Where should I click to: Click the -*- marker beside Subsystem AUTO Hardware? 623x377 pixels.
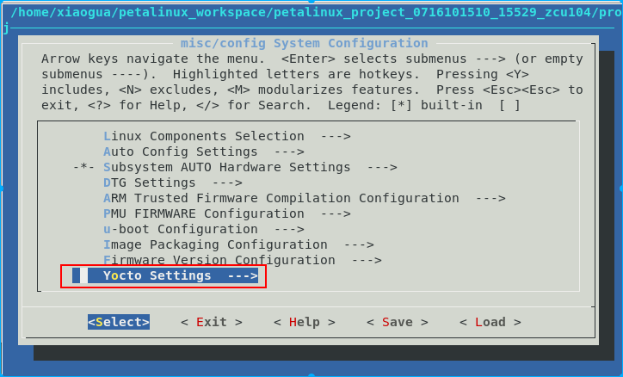tap(83, 167)
